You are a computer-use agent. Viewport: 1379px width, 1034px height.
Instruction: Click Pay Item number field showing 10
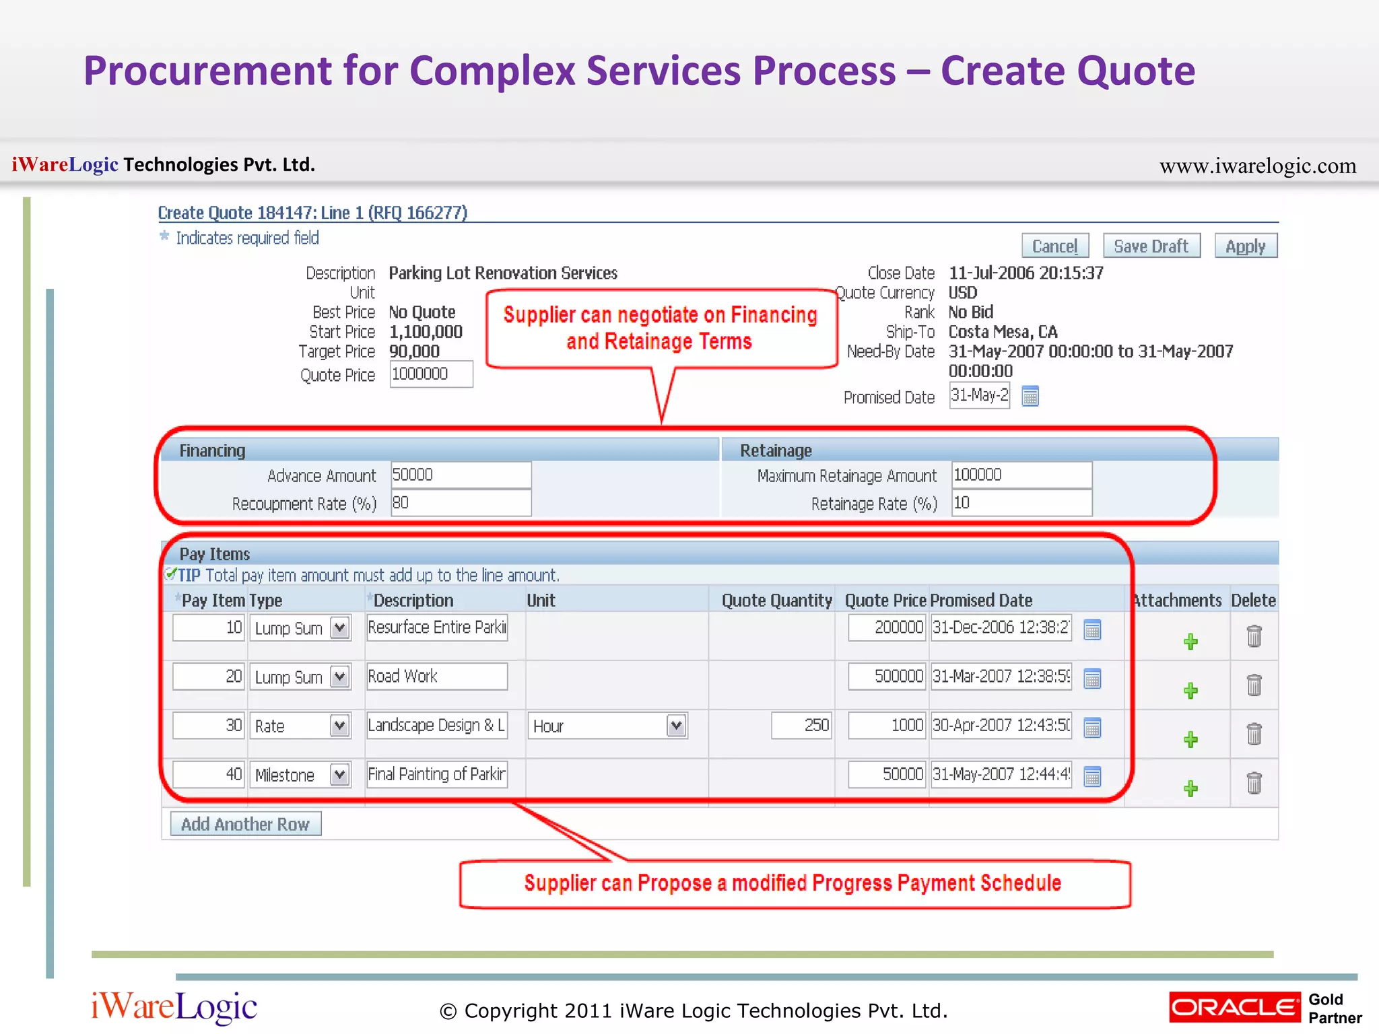click(x=209, y=627)
